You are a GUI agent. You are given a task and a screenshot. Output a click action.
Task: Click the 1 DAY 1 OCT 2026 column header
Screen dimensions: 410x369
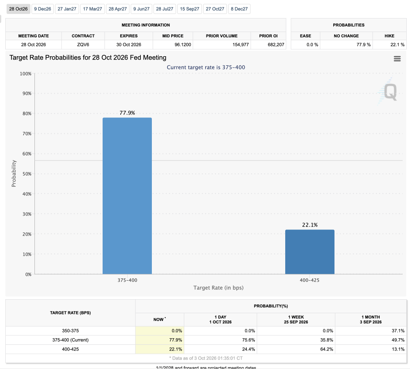click(x=220, y=319)
